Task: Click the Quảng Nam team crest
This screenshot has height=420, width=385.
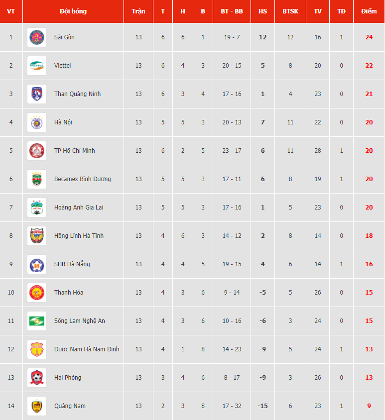Action: point(37,407)
